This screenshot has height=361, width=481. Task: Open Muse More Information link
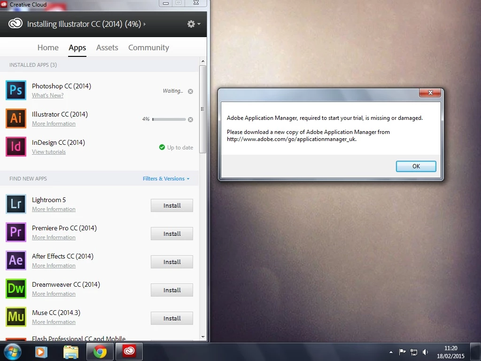pos(54,322)
